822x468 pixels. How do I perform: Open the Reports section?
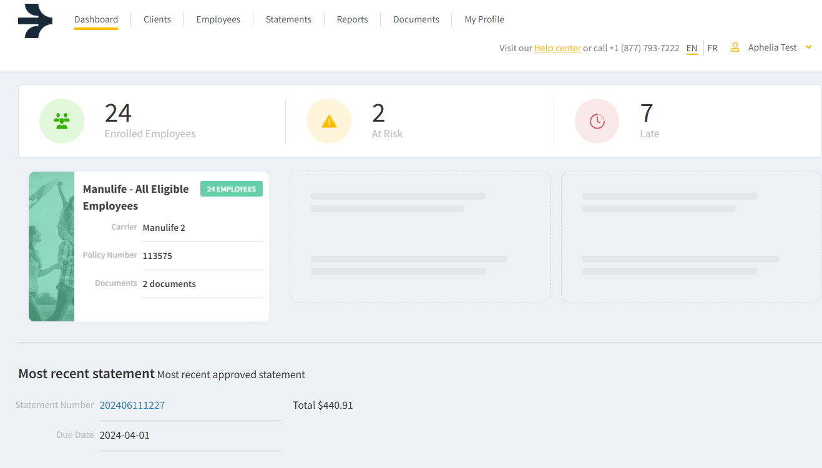point(352,19)
